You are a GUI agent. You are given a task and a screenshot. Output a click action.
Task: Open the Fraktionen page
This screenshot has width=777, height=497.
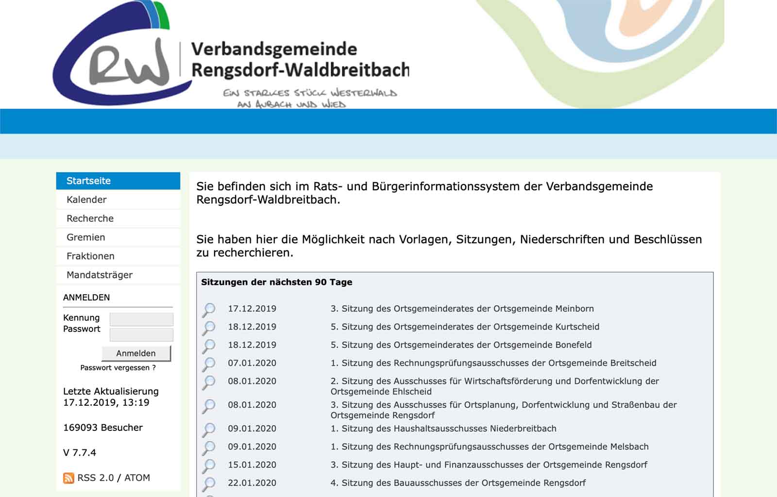coord(90,256)
